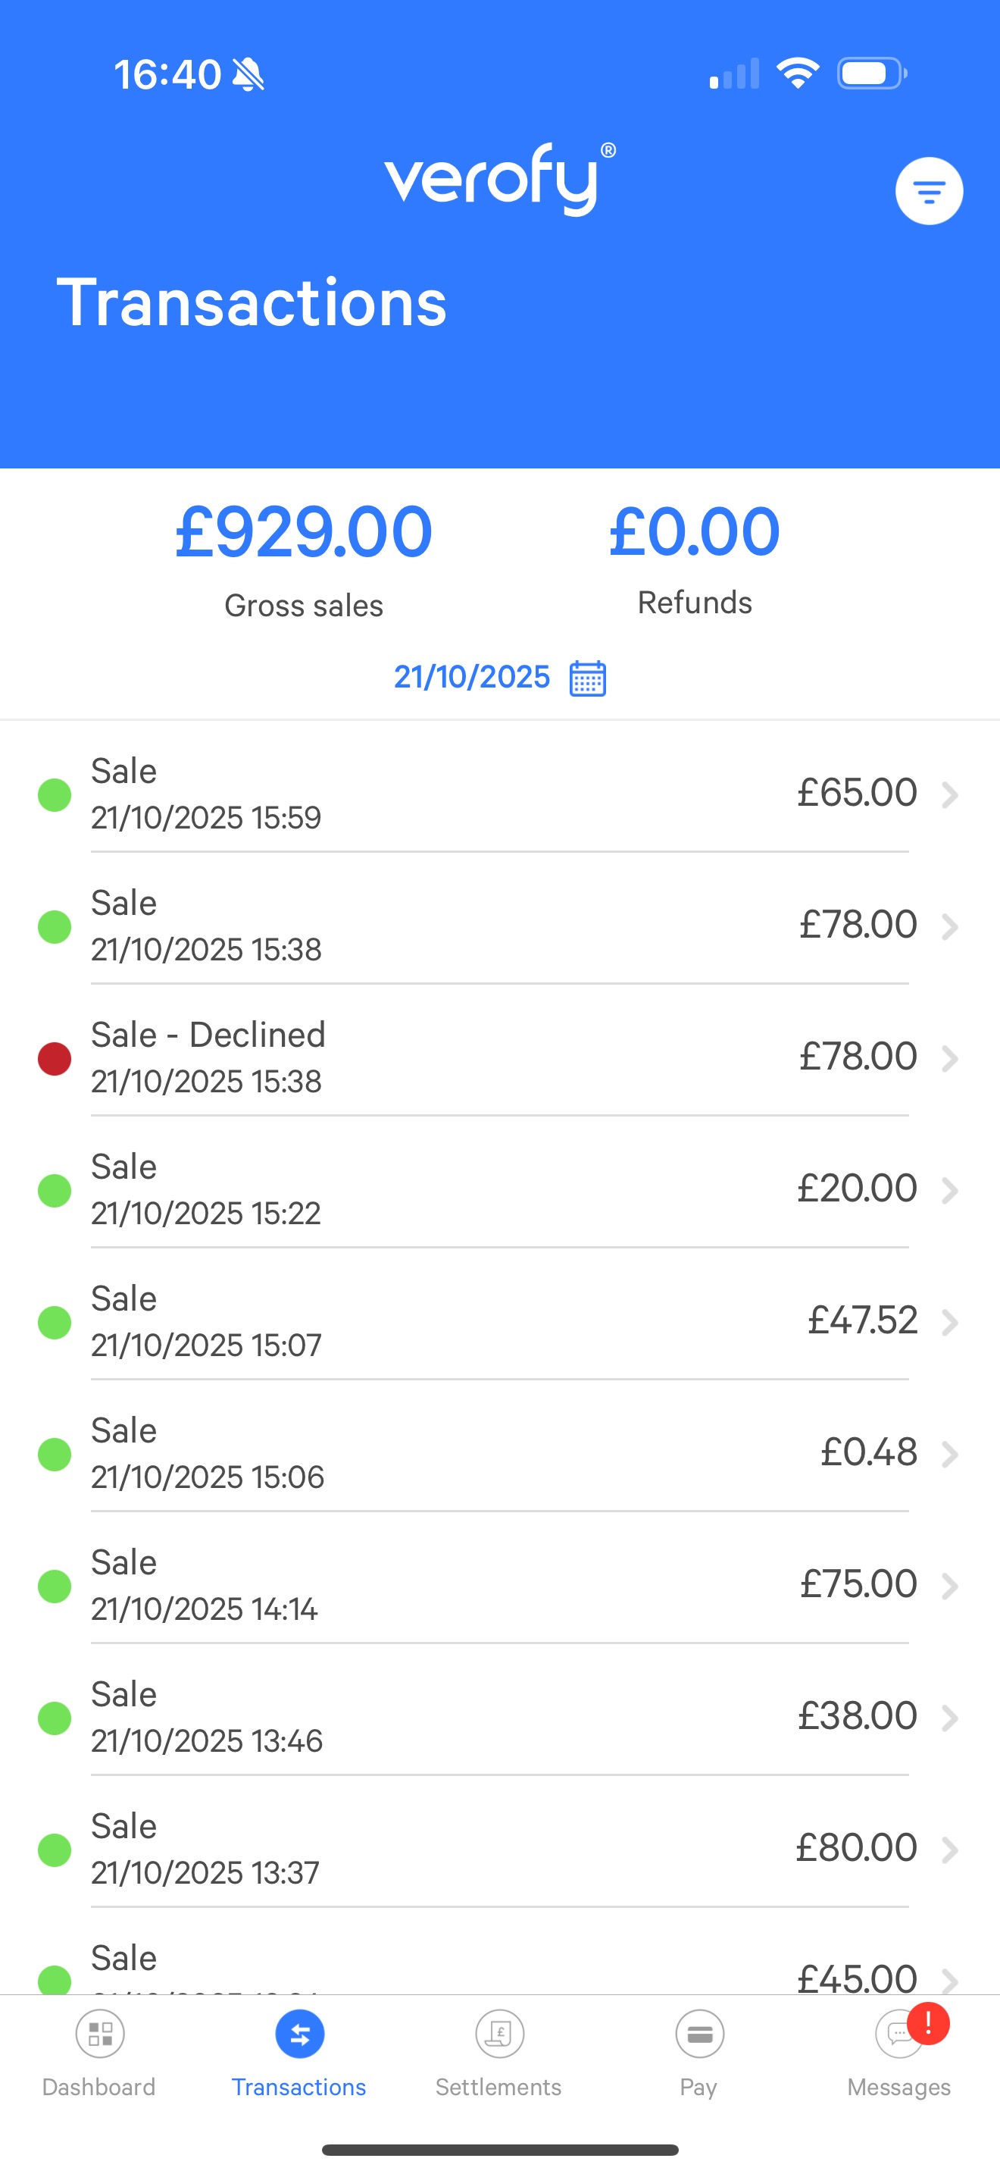This screenshot has height=2174, width=1000.
Task: Select the date 21/10/2025 link
Action: [471, 677]
